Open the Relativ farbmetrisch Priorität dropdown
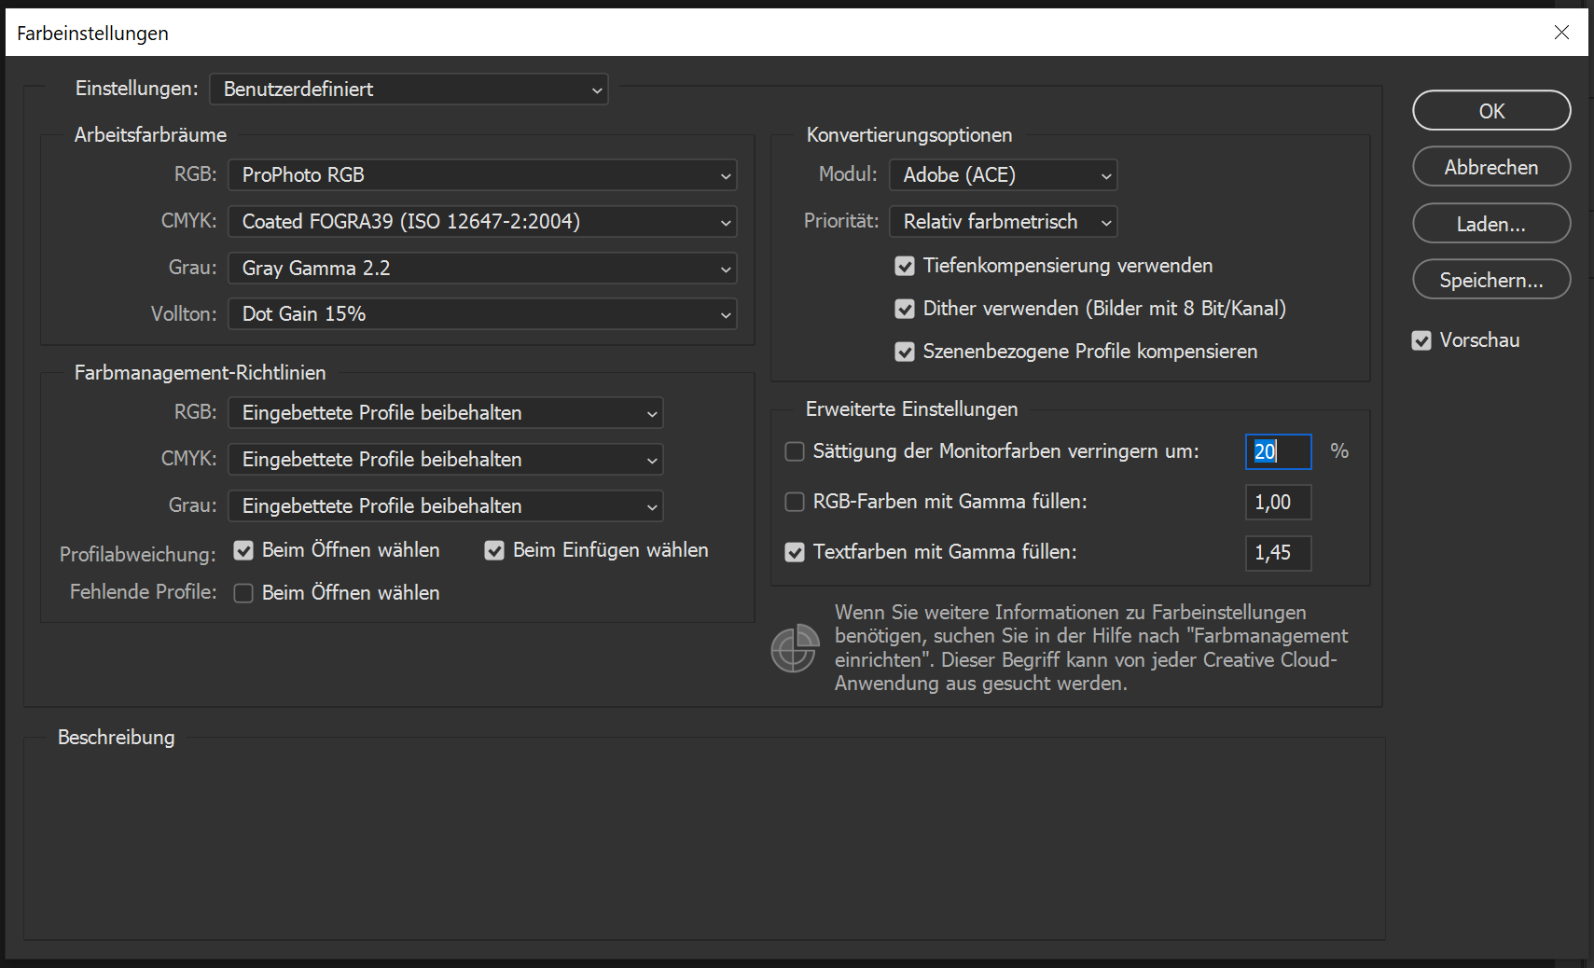The image size is (1594, 968). pyautogui.click(x=1004, y=222)
